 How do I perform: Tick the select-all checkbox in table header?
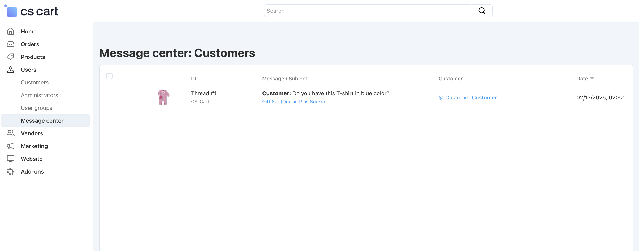109,76
